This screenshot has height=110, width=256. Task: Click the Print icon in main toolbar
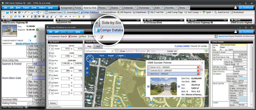pos(15,12)
